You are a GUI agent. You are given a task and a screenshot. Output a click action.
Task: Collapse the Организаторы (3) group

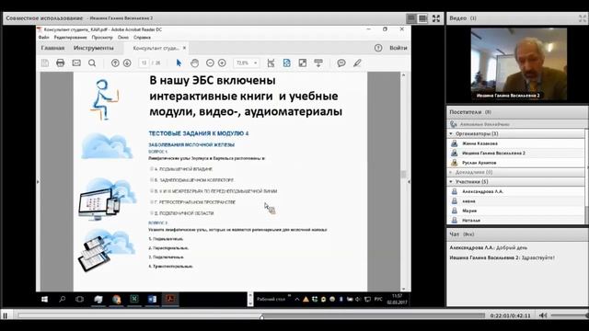pyautogui.click(x=451, y=133)
